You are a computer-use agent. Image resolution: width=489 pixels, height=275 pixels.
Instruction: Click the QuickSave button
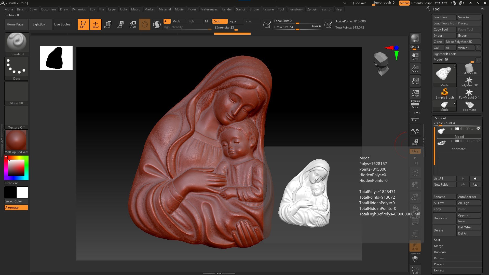[359, 3]
